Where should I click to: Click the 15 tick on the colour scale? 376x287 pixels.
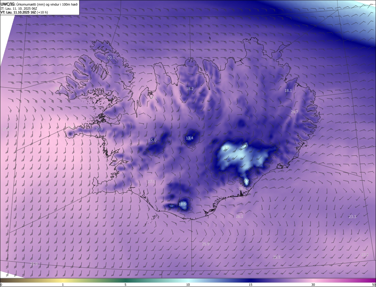[251, 285]
